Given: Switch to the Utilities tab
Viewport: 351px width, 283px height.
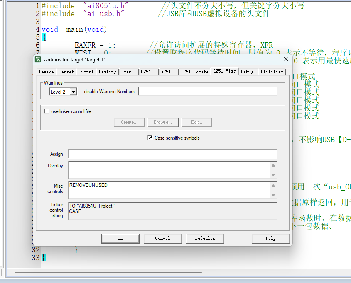Looking at the screenshot, I should [272, 72].
